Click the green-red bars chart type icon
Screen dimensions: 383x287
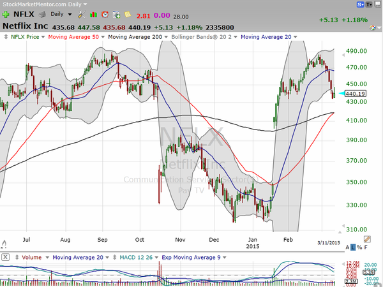pyautogui.click(x=93, y=15)
